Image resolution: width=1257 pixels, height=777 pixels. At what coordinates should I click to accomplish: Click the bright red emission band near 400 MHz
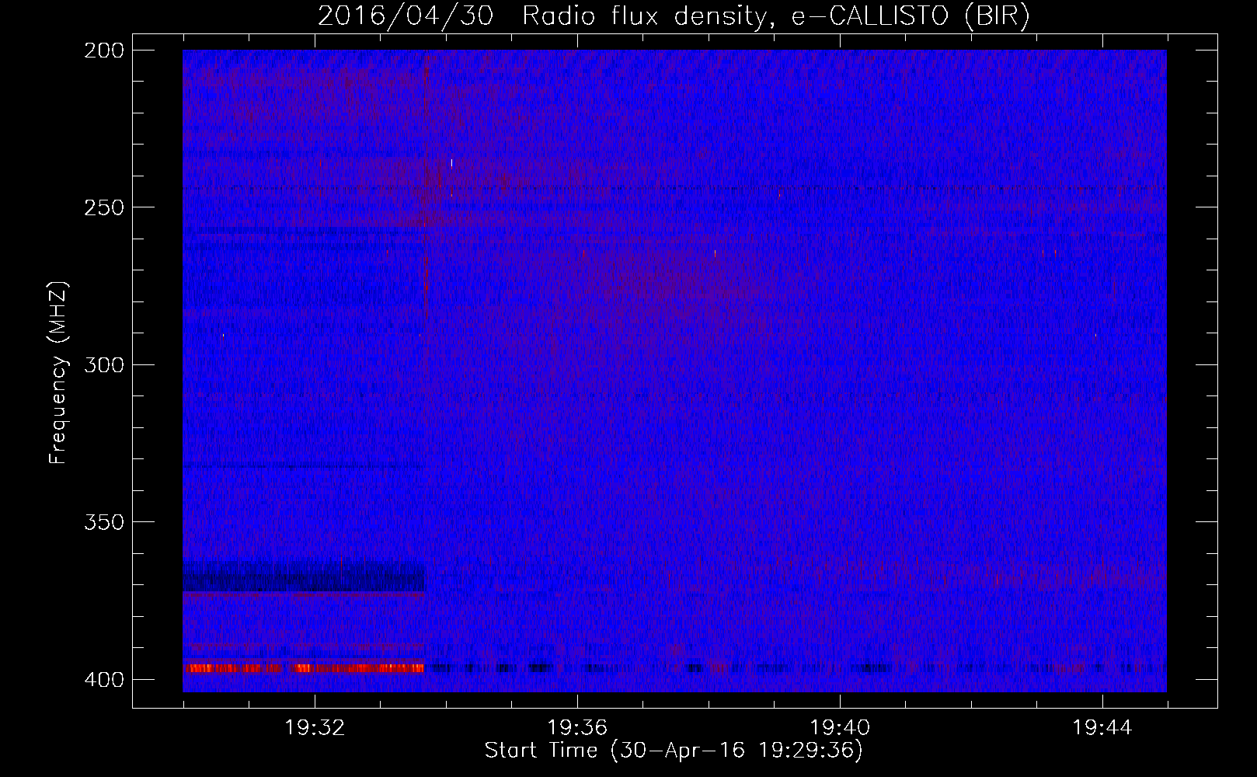tap(304, 667)
